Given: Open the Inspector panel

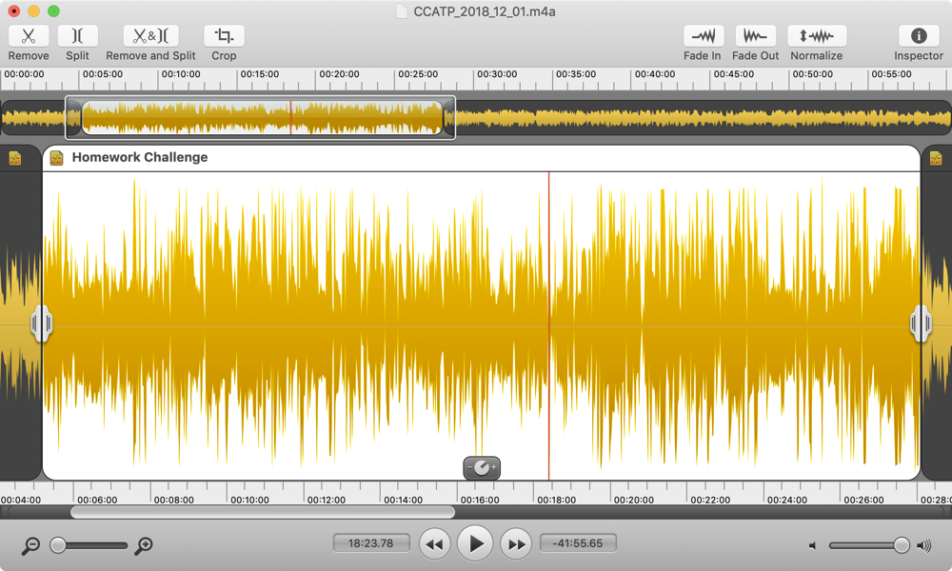Looking at the screenshot, I should 919,36.
